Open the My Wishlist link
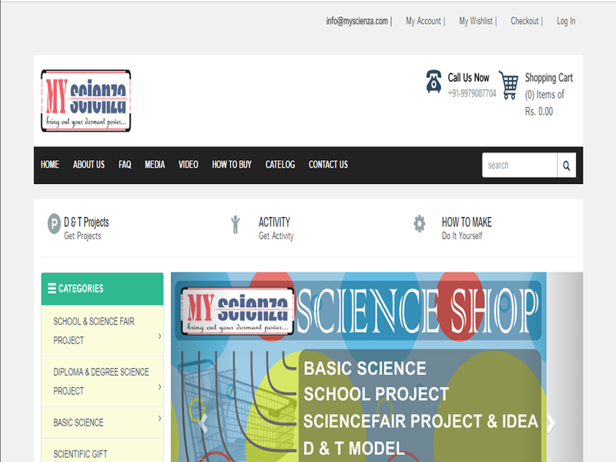Screen dimensions: 616x462 [476, 22]
